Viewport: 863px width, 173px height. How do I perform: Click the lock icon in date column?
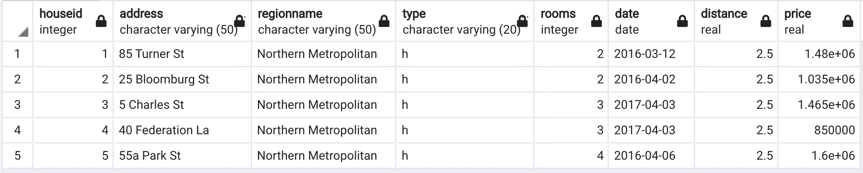pyautogui.click(x=682, y=21)
